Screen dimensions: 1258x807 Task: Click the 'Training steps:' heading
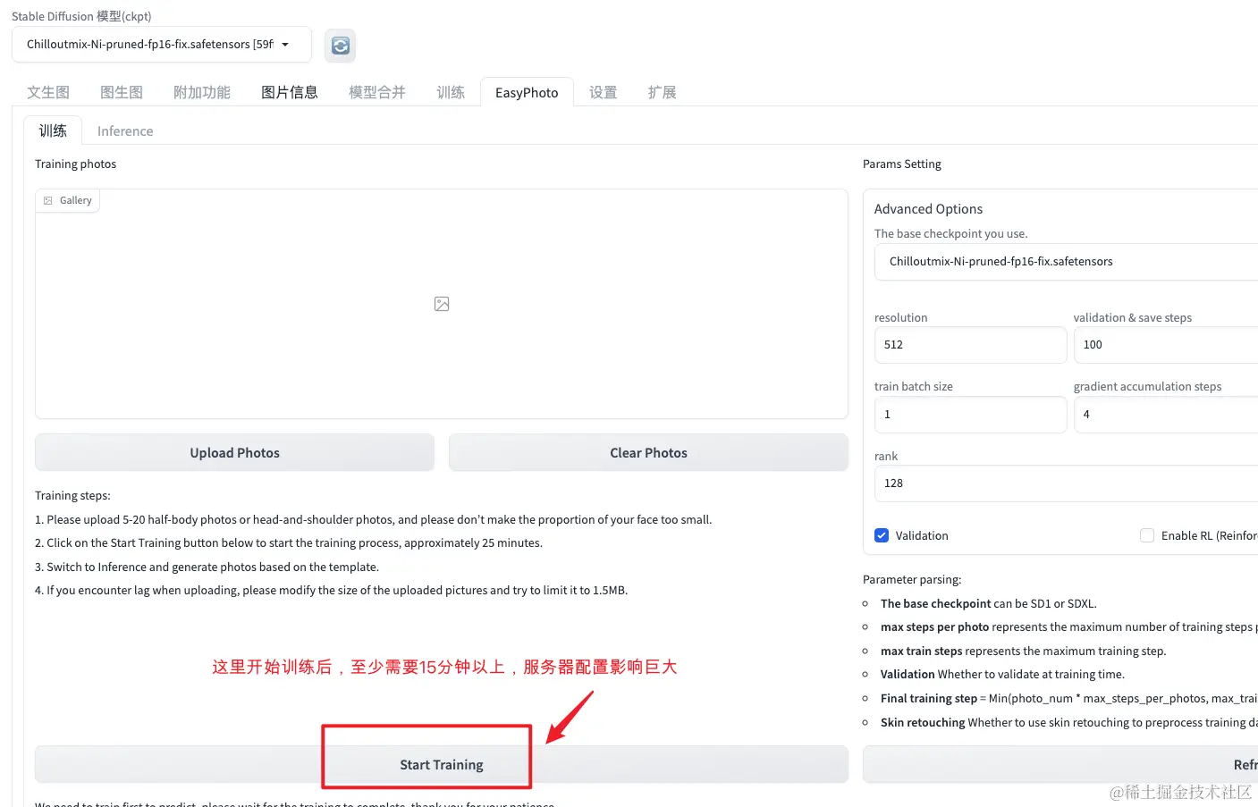pos(72,496)
